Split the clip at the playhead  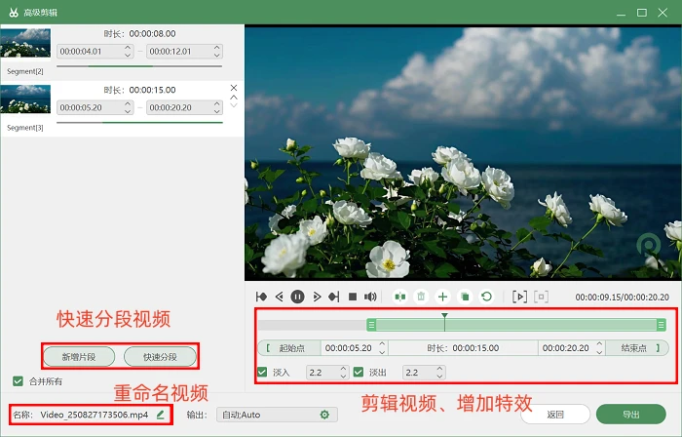[x=400, y=297]
